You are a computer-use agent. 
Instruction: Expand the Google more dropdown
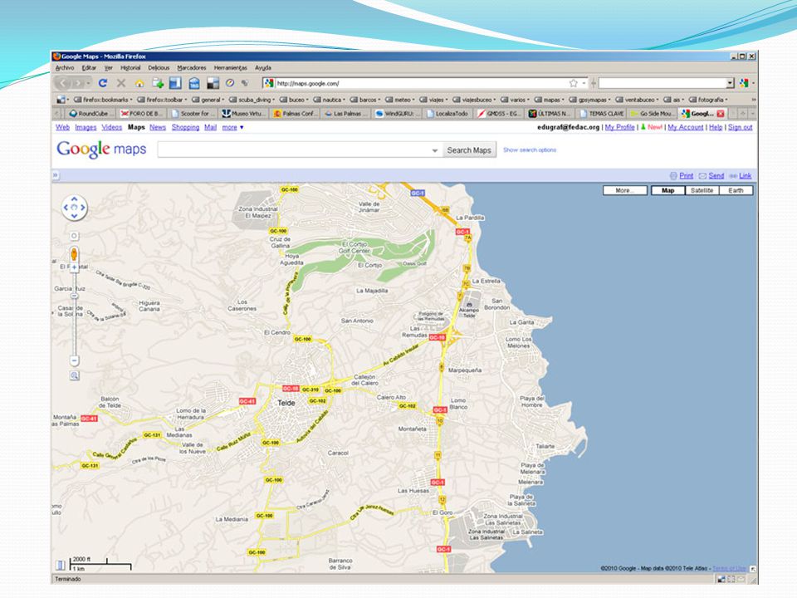(x=232, y=127)
